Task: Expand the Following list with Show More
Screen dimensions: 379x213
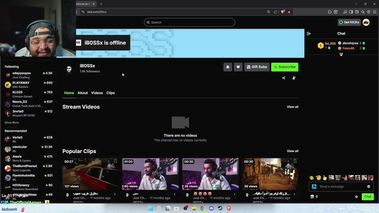Action: point(12,122)
